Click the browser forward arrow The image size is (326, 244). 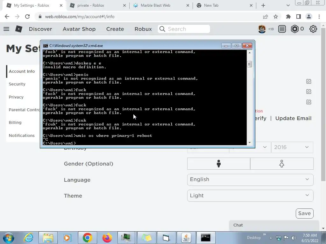tap(17, 17)
